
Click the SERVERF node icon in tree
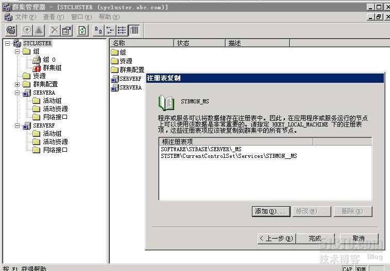point(27,125)
